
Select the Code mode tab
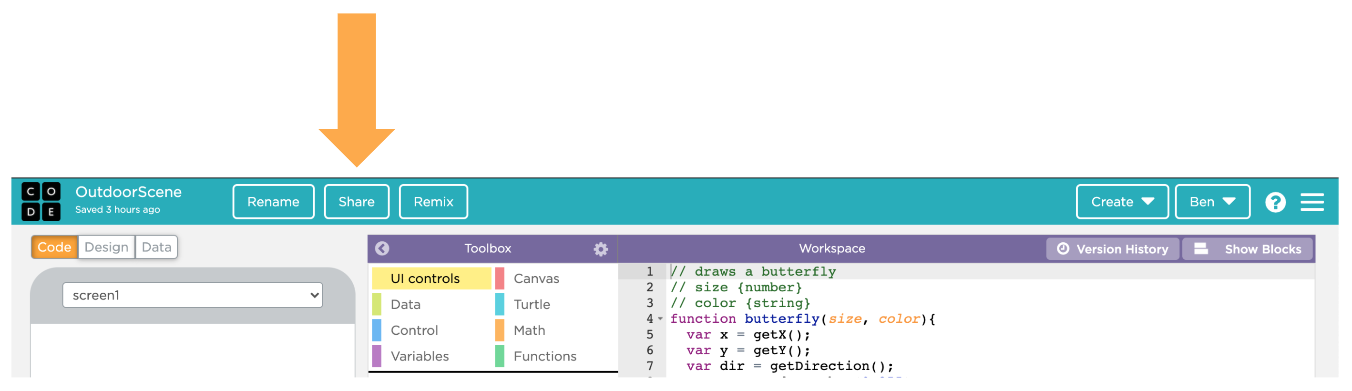point(54,247)
